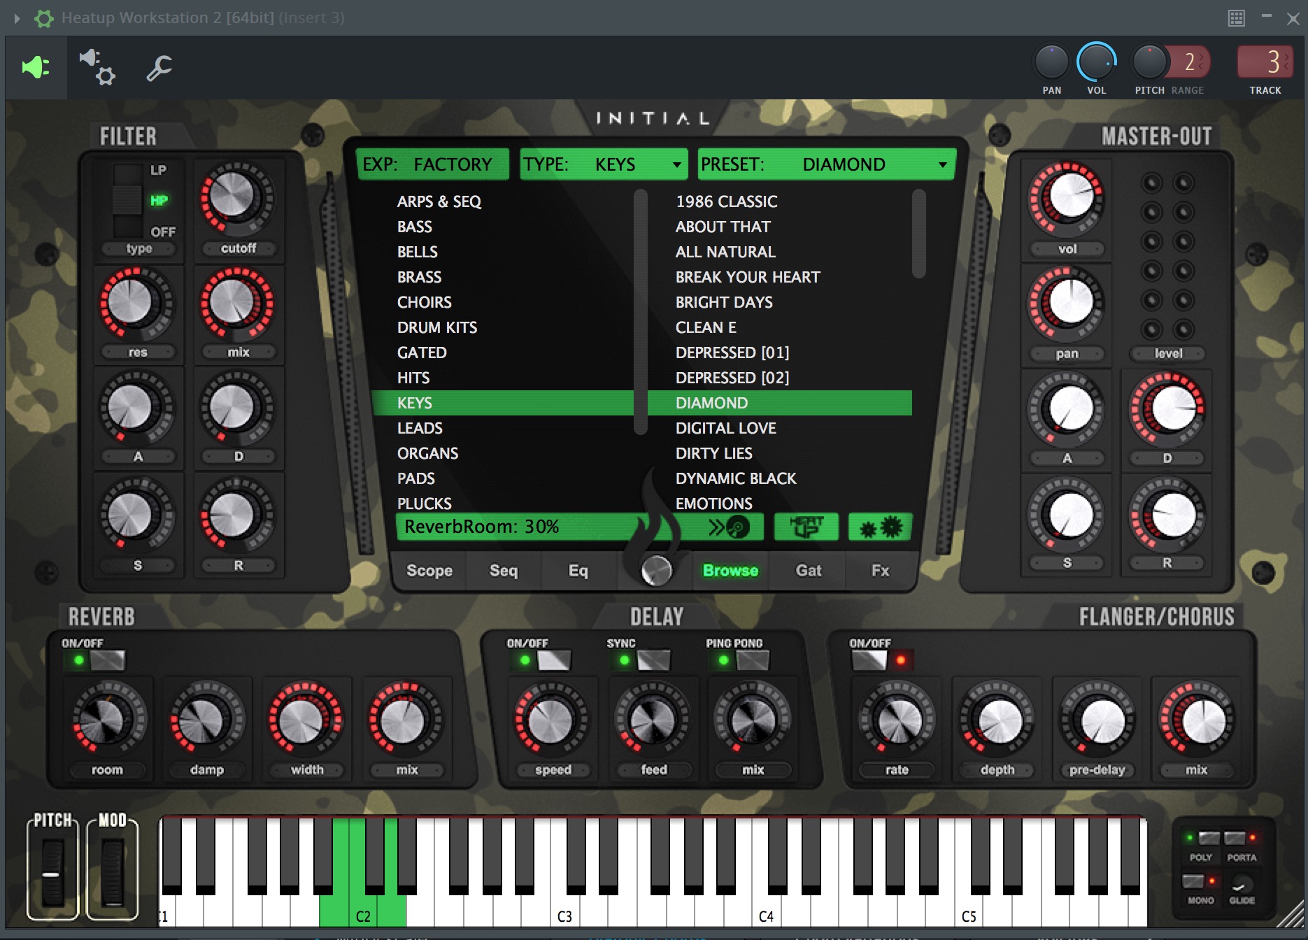Click the preset list scrollbar
1308x940 pixels.
[x=919, y=234]
